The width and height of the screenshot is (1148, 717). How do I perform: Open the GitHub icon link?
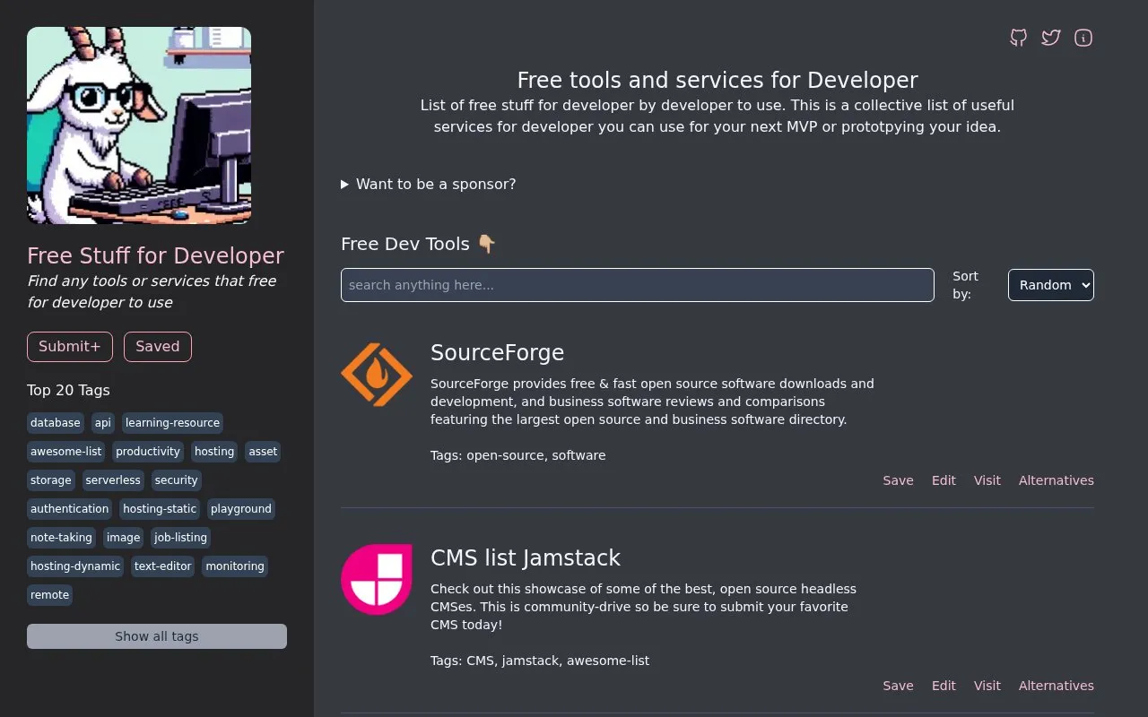coord(1018,38)
